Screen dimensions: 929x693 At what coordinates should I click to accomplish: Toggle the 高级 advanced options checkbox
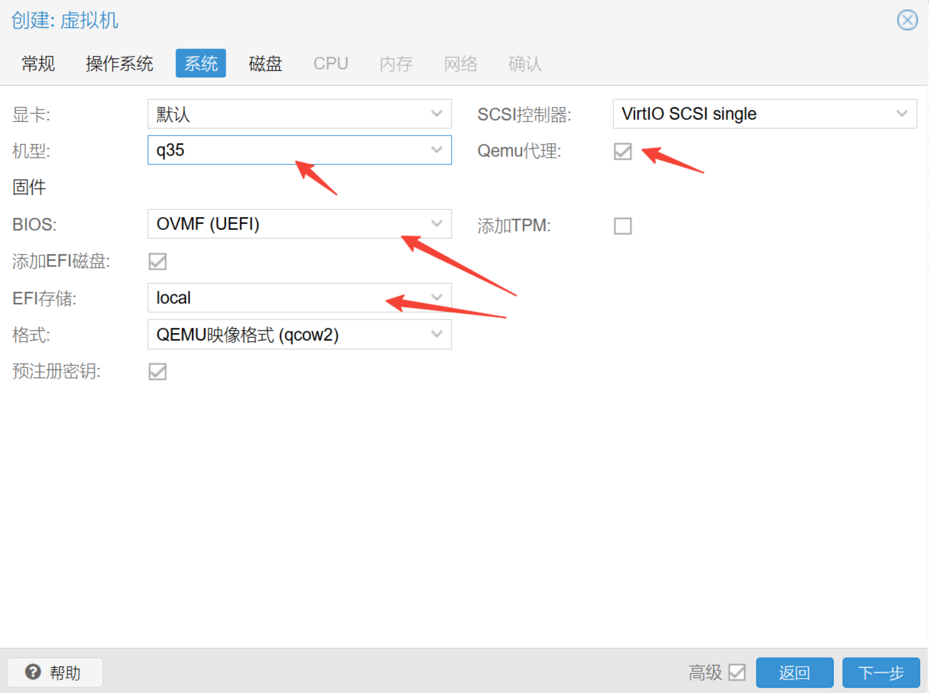[737, 672]
